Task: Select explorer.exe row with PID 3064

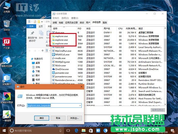Action: [107, 43]
